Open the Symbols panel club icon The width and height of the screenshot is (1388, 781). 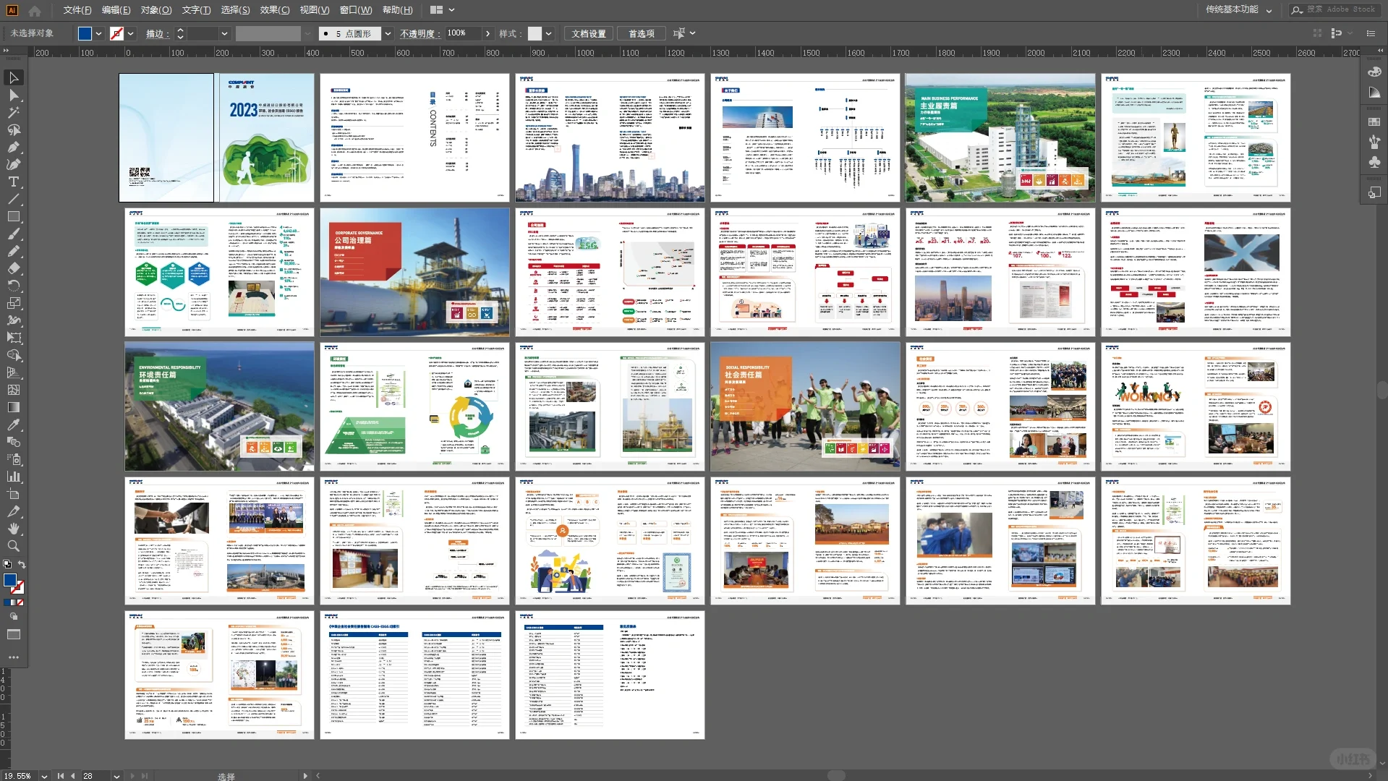click(x=1374, y=162)
